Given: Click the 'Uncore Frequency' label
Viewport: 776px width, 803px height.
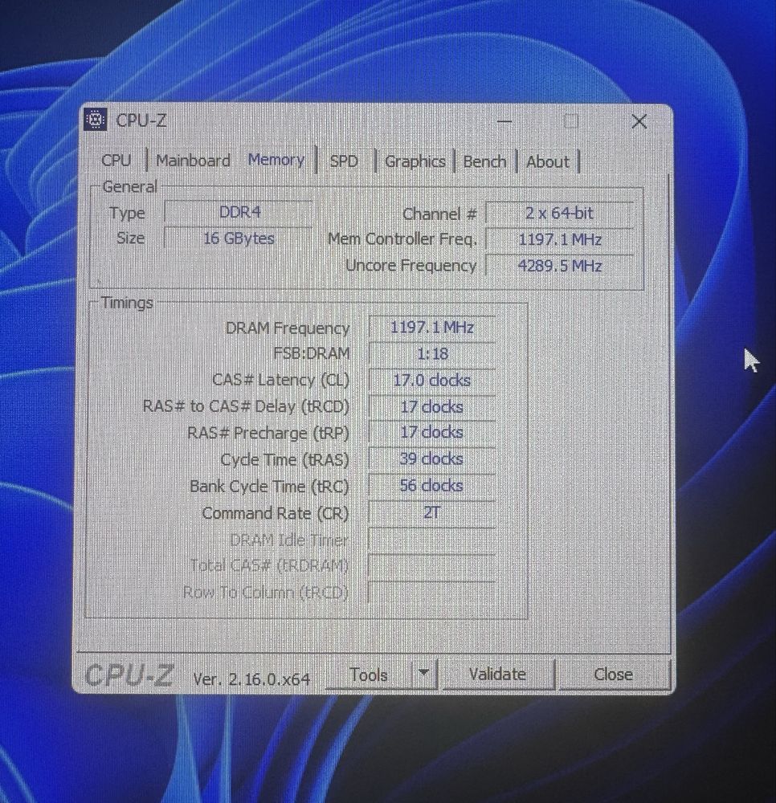Looking at the screenshot, I should click(x=410, y=266).
